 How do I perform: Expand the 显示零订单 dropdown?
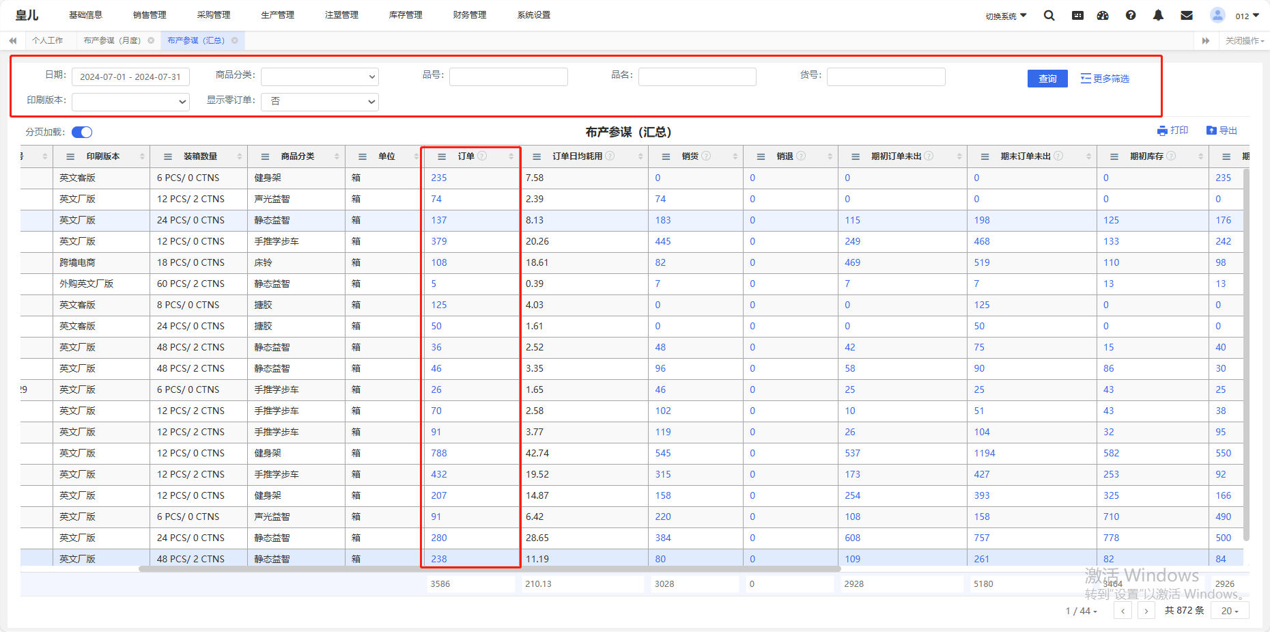click(320, 101)
